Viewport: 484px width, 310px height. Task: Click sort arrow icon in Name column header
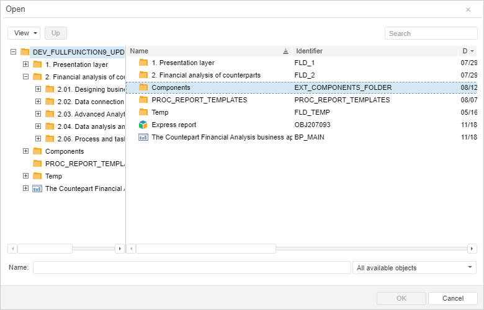coord(285,51)
